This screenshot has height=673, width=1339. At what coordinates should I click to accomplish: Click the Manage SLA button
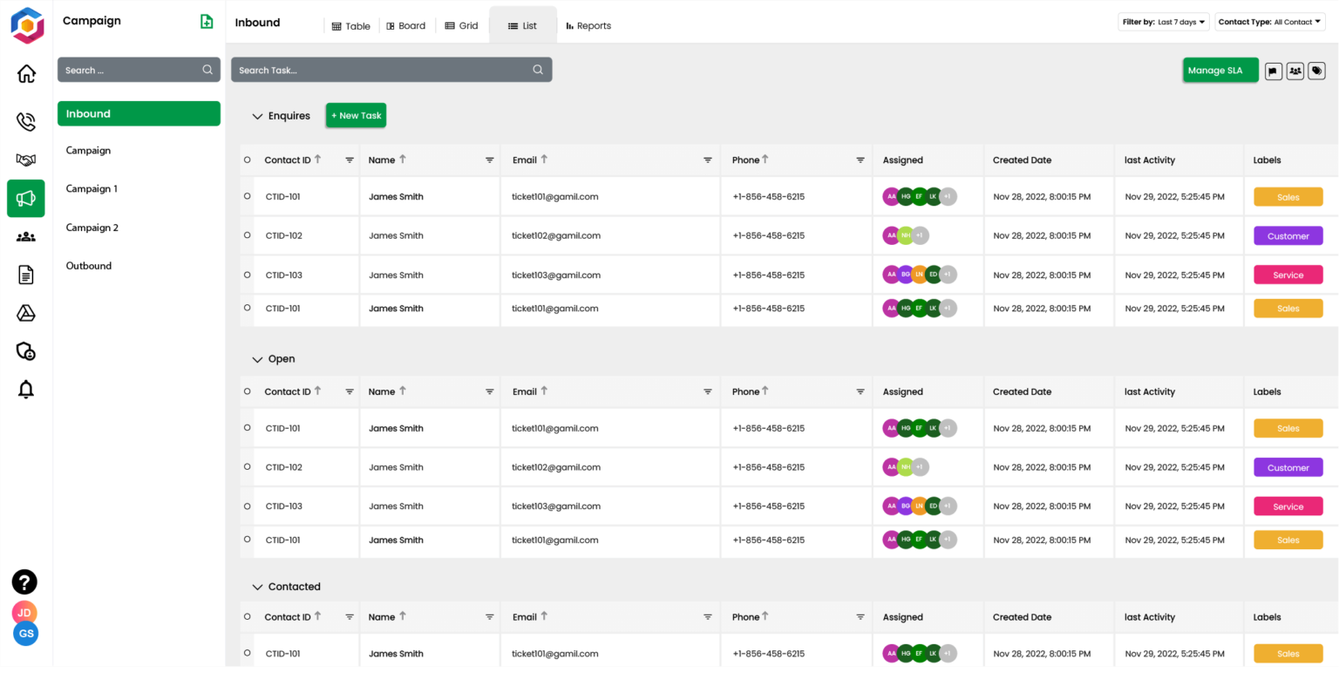click(1220, 70)
